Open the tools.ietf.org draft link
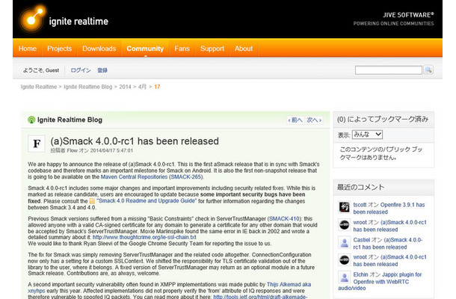This screenshot has height=299, width=456. click(x=260, y=297)
